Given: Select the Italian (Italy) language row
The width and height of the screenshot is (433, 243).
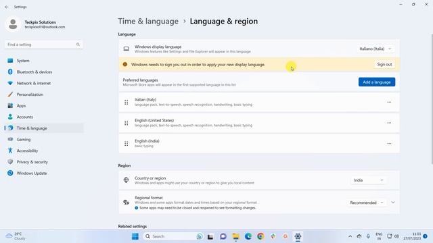Looking at the screenshot, I should pyautogui.click(x=259, y=102).
